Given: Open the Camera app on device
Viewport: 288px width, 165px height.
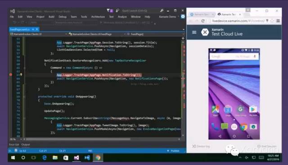Looking at the screenshot, I should (253, 127).
